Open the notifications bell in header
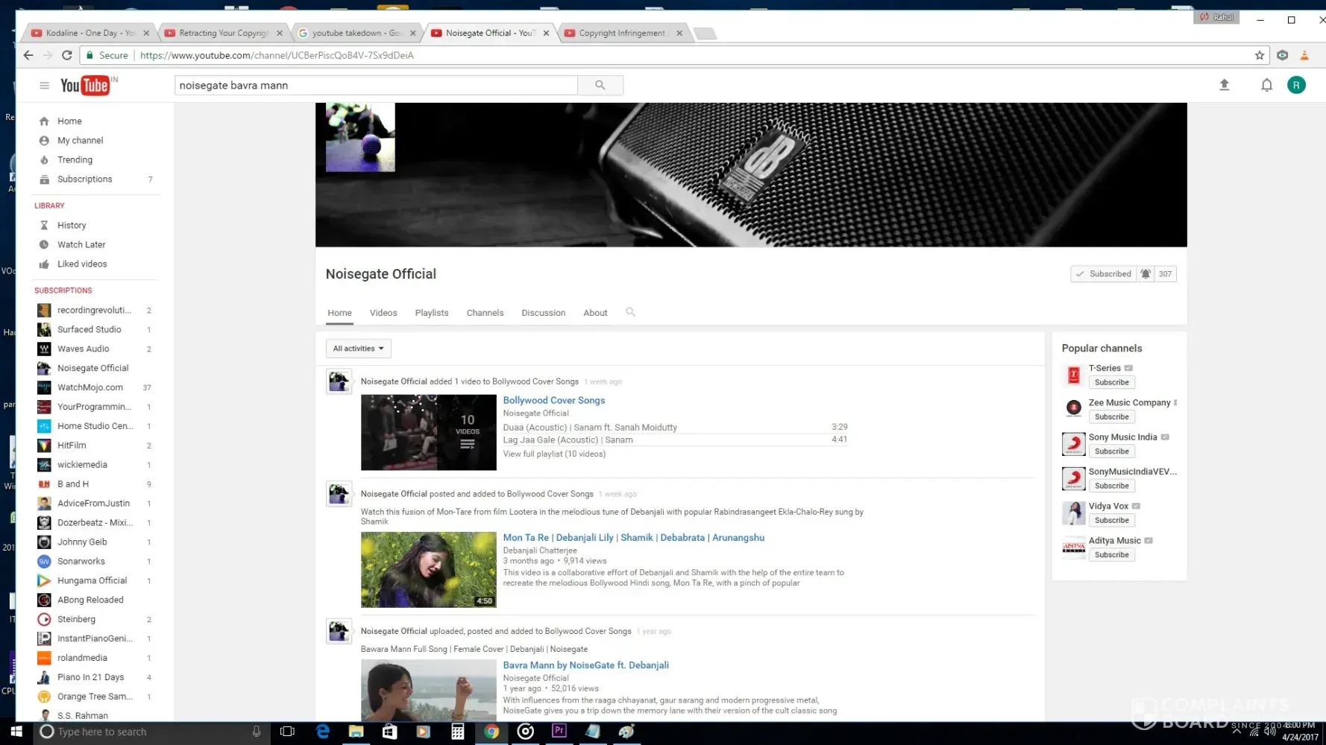 [x=1266, y=85]
